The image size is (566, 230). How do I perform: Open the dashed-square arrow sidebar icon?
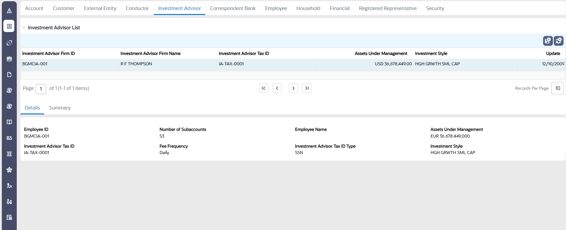coord(9,43)
